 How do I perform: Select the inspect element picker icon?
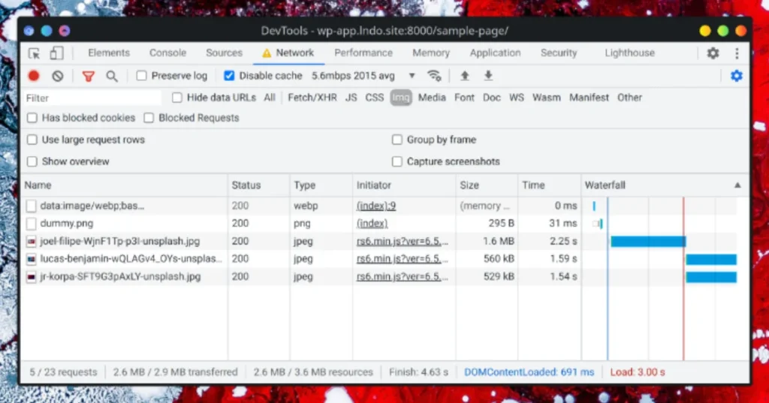[x=34, y=53]
